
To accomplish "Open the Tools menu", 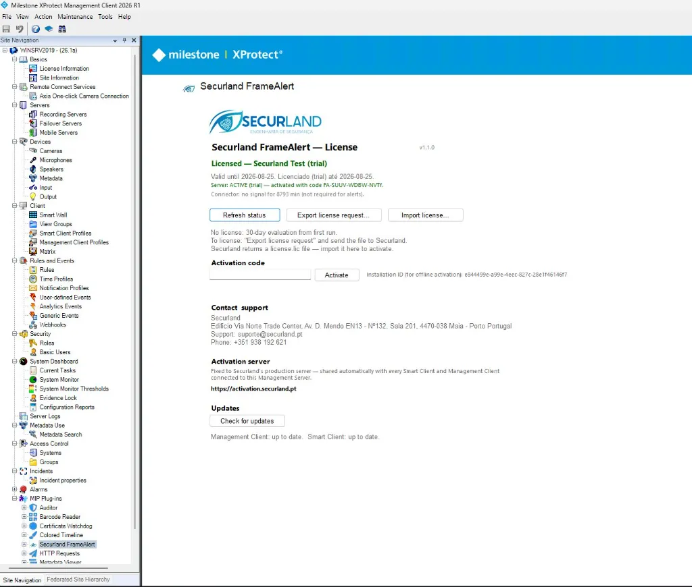I will coord(105,17).
